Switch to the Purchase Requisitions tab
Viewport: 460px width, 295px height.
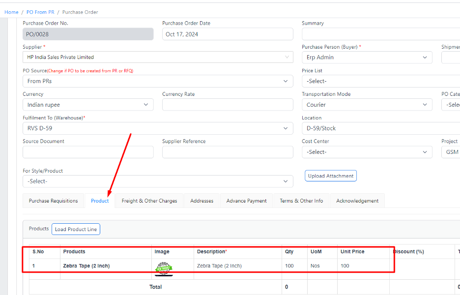point(53,201)
